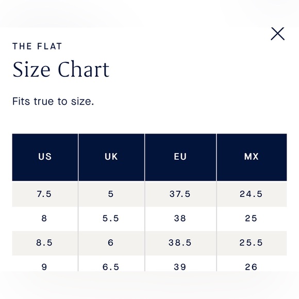This screenshot has height=299, width=299.
Task: Click the Size Chart heading
Action: click(x=61, y=70)
